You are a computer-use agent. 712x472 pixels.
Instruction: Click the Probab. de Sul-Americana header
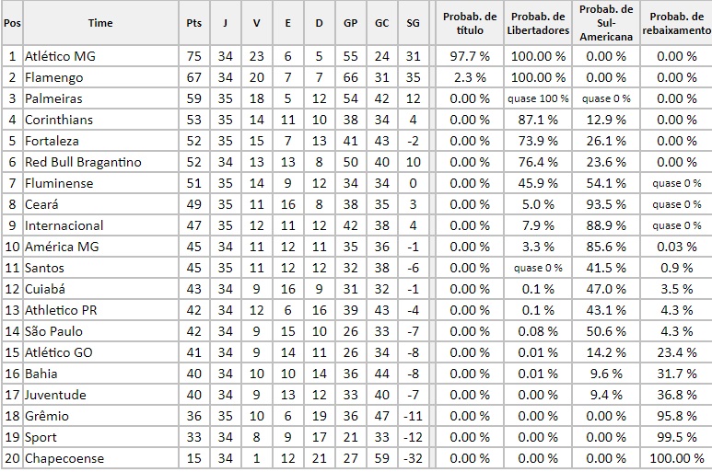pos(605,23)
